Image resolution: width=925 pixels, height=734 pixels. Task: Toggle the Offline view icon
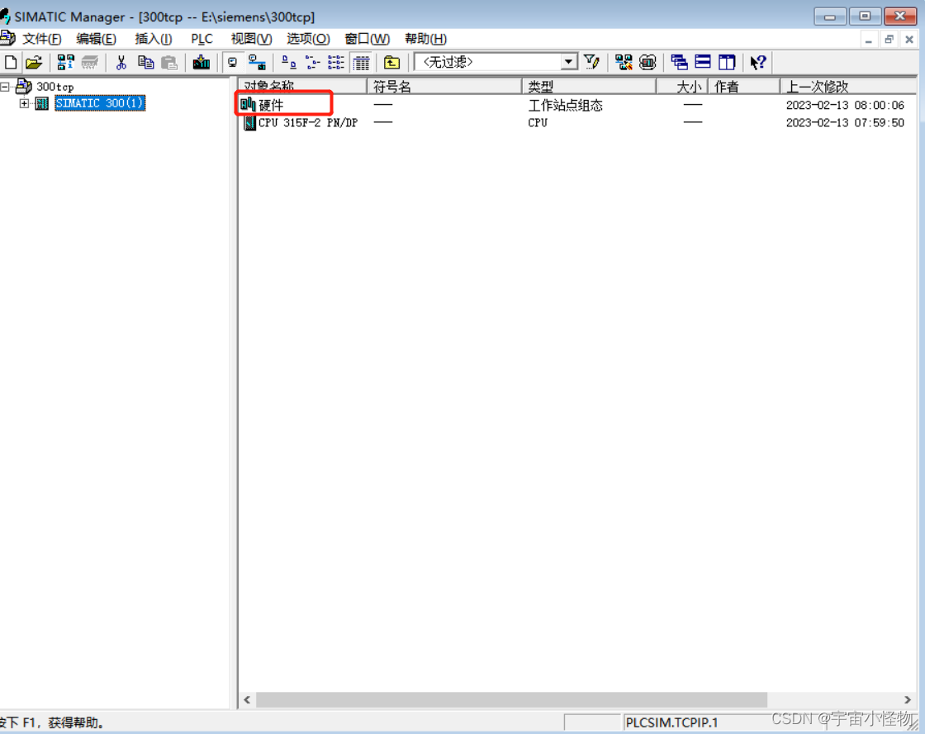[x=257, y=62]
